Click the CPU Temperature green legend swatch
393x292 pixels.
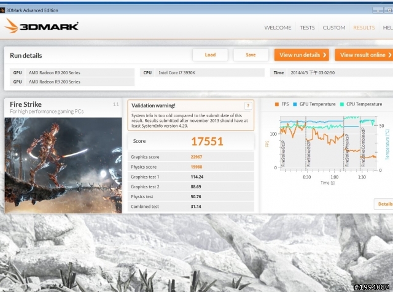(x=342, y=104)
